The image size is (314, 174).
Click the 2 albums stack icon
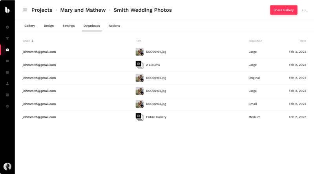tap(140, 65)
